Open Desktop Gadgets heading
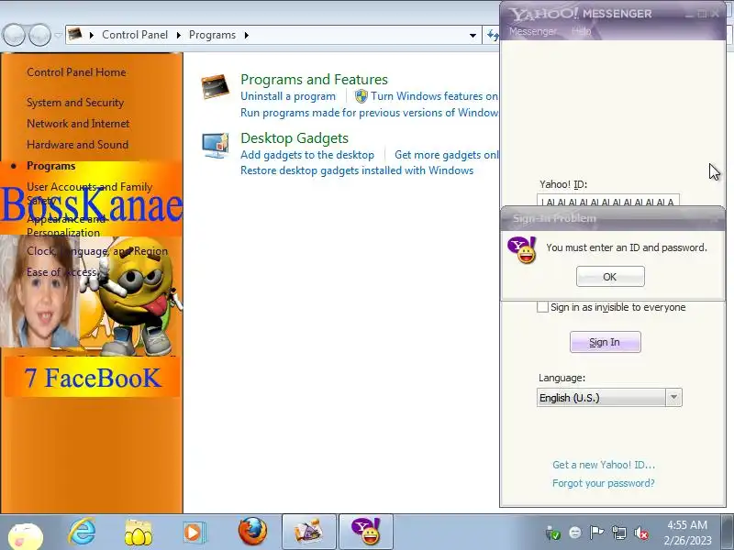The width and height of the screenshot is (734, 550). [x=295, y=138]
